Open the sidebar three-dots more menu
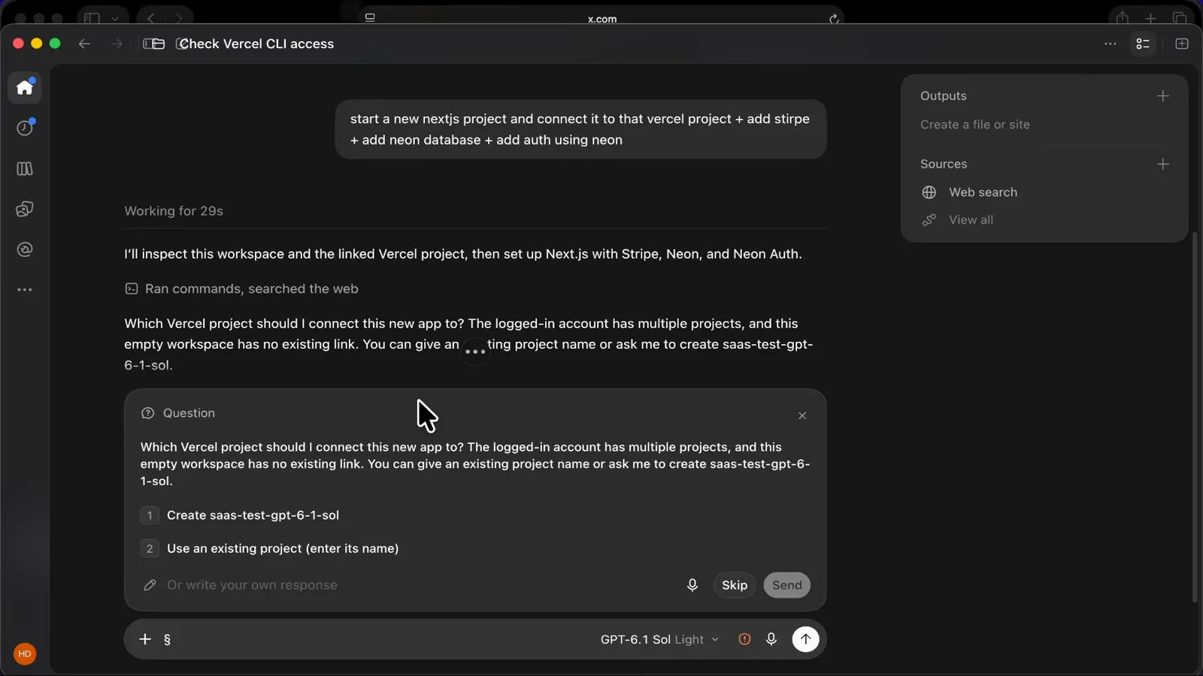The image size is (1203, 676). tap(25, 290)
